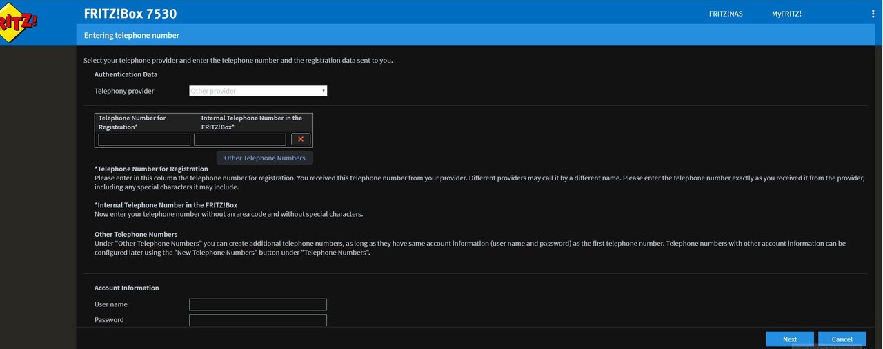Image resolution: width=883 pixels, height=349 pixels.
Task: Focus Internal Telephone Number field
Action: [240, 140]
